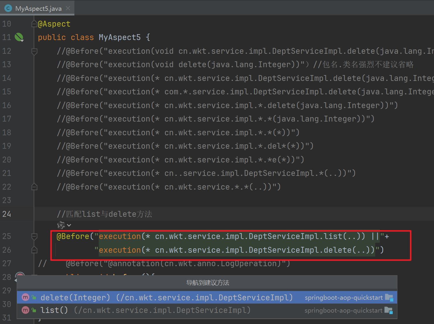Click the AI assistant inlay icon above line 25
The height and width of the screenshot is (324, 434).
61,225
